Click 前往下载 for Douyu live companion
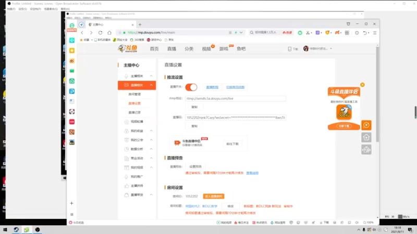 [232, 144]
